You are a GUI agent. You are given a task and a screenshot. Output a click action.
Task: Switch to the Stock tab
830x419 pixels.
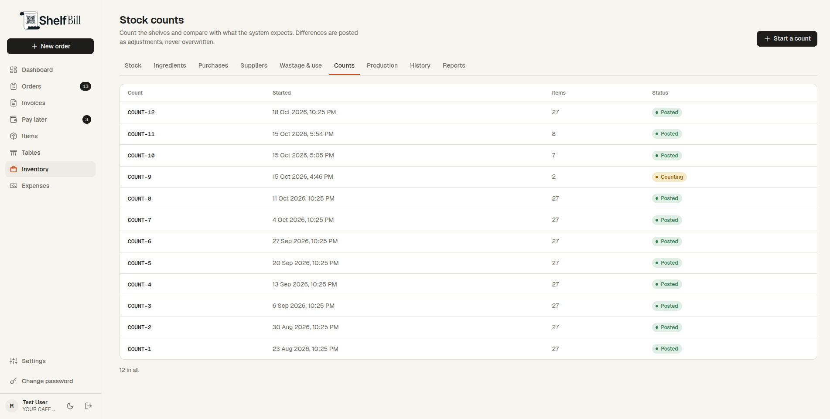(133, 65)
